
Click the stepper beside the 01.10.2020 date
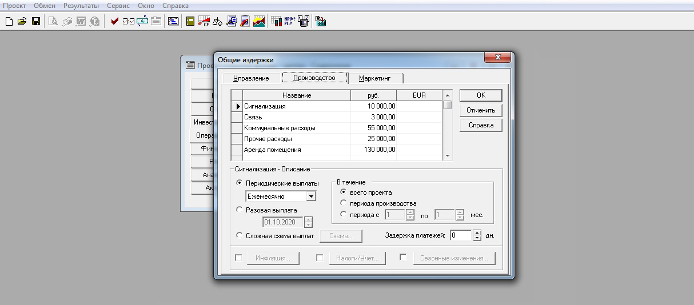click(309, 223)
